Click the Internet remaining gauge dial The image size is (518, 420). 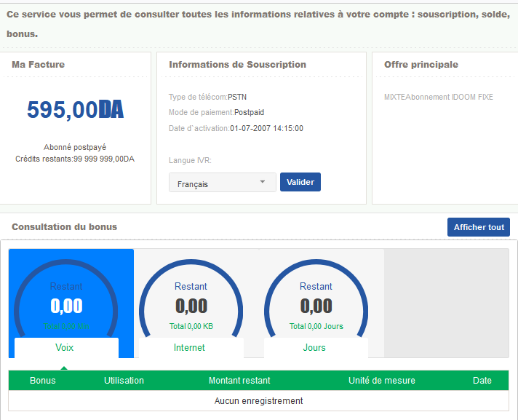191,298
